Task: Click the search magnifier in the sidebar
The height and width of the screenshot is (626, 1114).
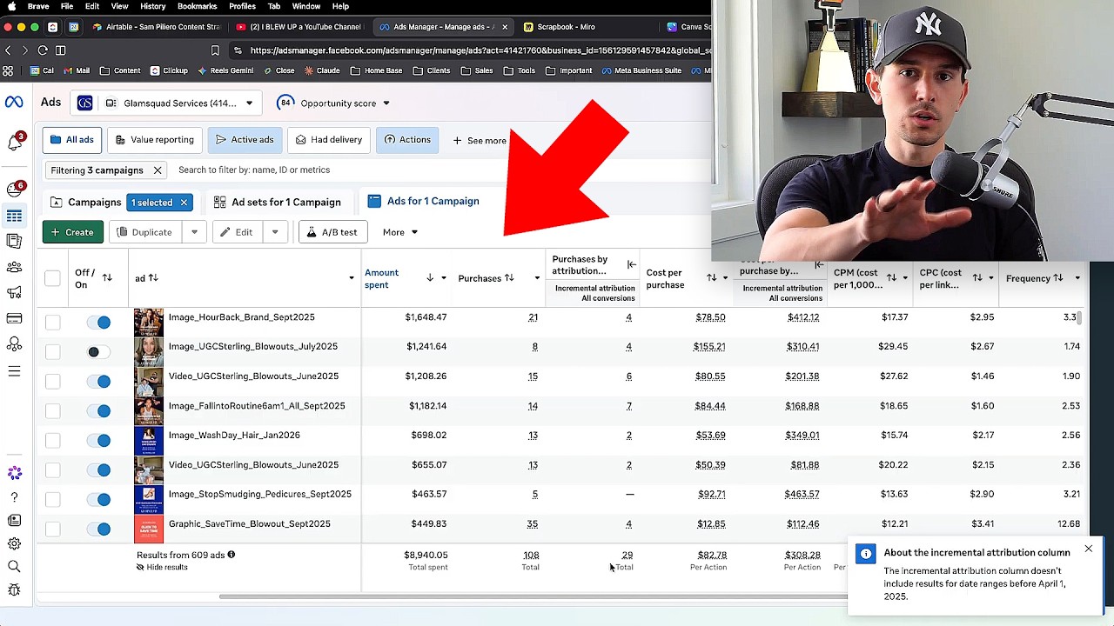Action: [x=14, y=567]
